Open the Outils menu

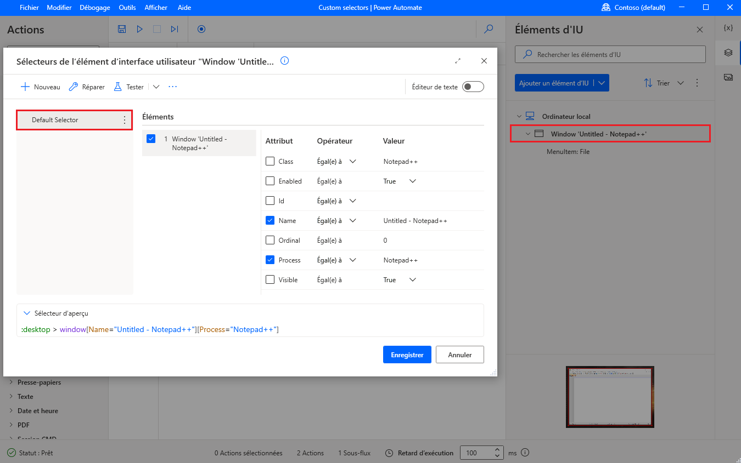(x=127, y=8)
